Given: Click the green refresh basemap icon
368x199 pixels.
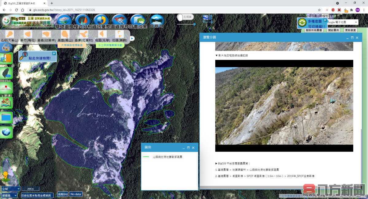Looking at the screenshot, I should (302, 23).
